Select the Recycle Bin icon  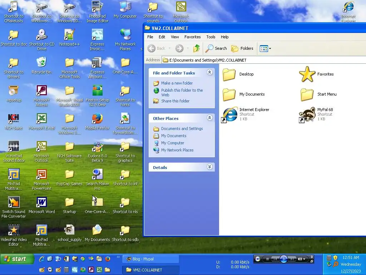point(41,66)
